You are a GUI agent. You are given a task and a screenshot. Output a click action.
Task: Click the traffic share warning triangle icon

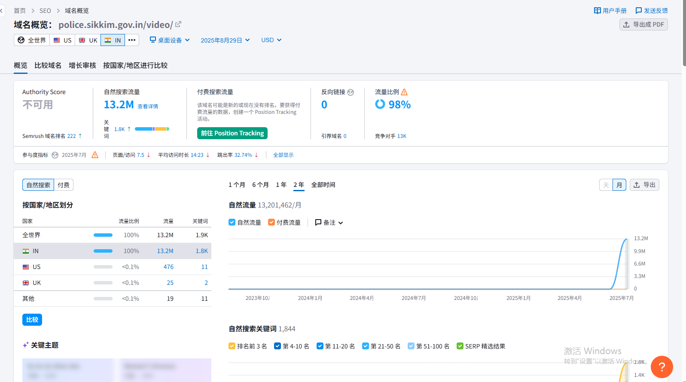coord(404,92)
